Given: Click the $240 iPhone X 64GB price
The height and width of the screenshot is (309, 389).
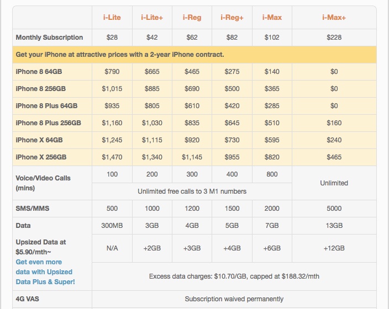Looking at the screenshot, I should click(x=334, y=140).
